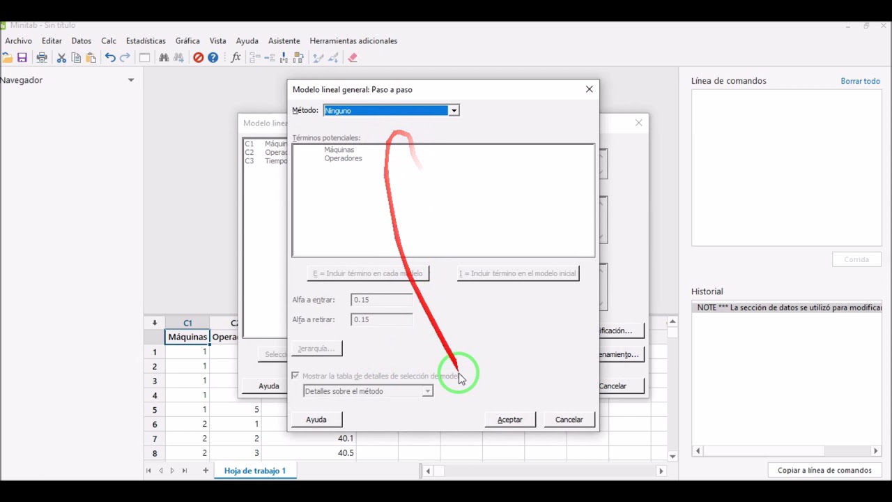Click the 'Jerarquía...' button
892x502 pixels.
pyautogui.click(x=316, y=349)
